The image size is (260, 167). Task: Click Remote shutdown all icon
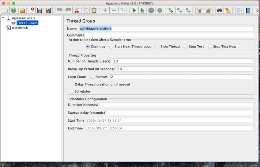[x=188, y=10]
